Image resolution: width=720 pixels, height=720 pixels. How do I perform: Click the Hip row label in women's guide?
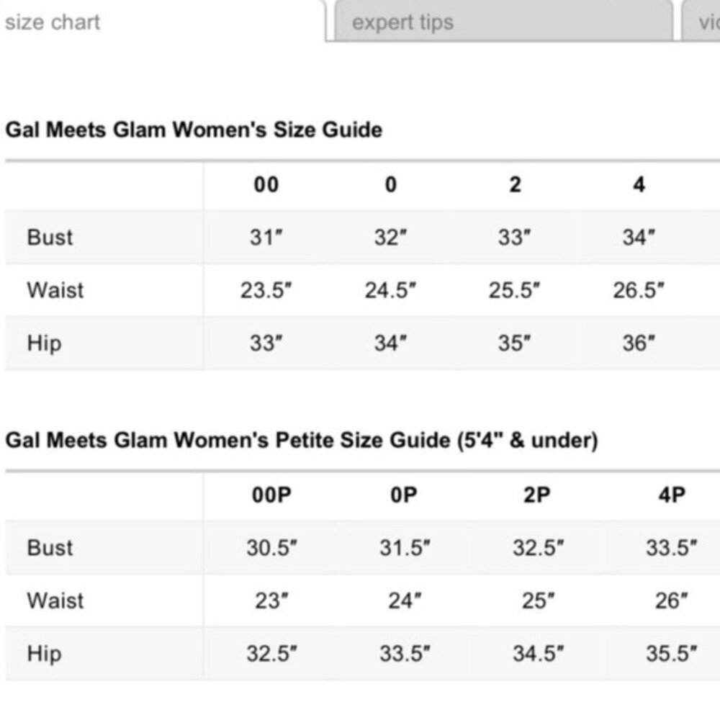point(44,343)
